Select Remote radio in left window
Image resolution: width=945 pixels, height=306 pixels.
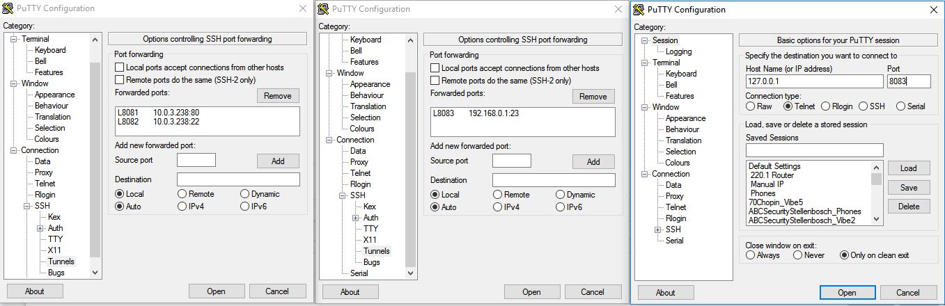(182, 194)
